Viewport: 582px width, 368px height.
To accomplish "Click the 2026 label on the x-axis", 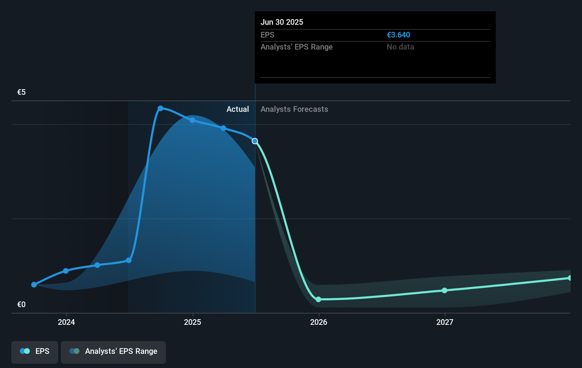I will [319, 322].
